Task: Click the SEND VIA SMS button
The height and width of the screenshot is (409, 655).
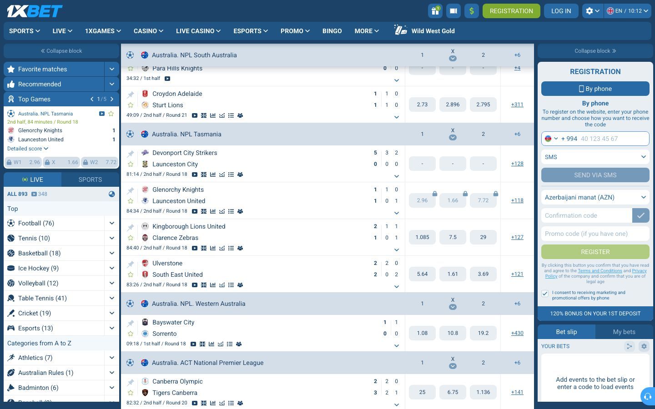Action: pyautogui.click(x=595, y=175)
